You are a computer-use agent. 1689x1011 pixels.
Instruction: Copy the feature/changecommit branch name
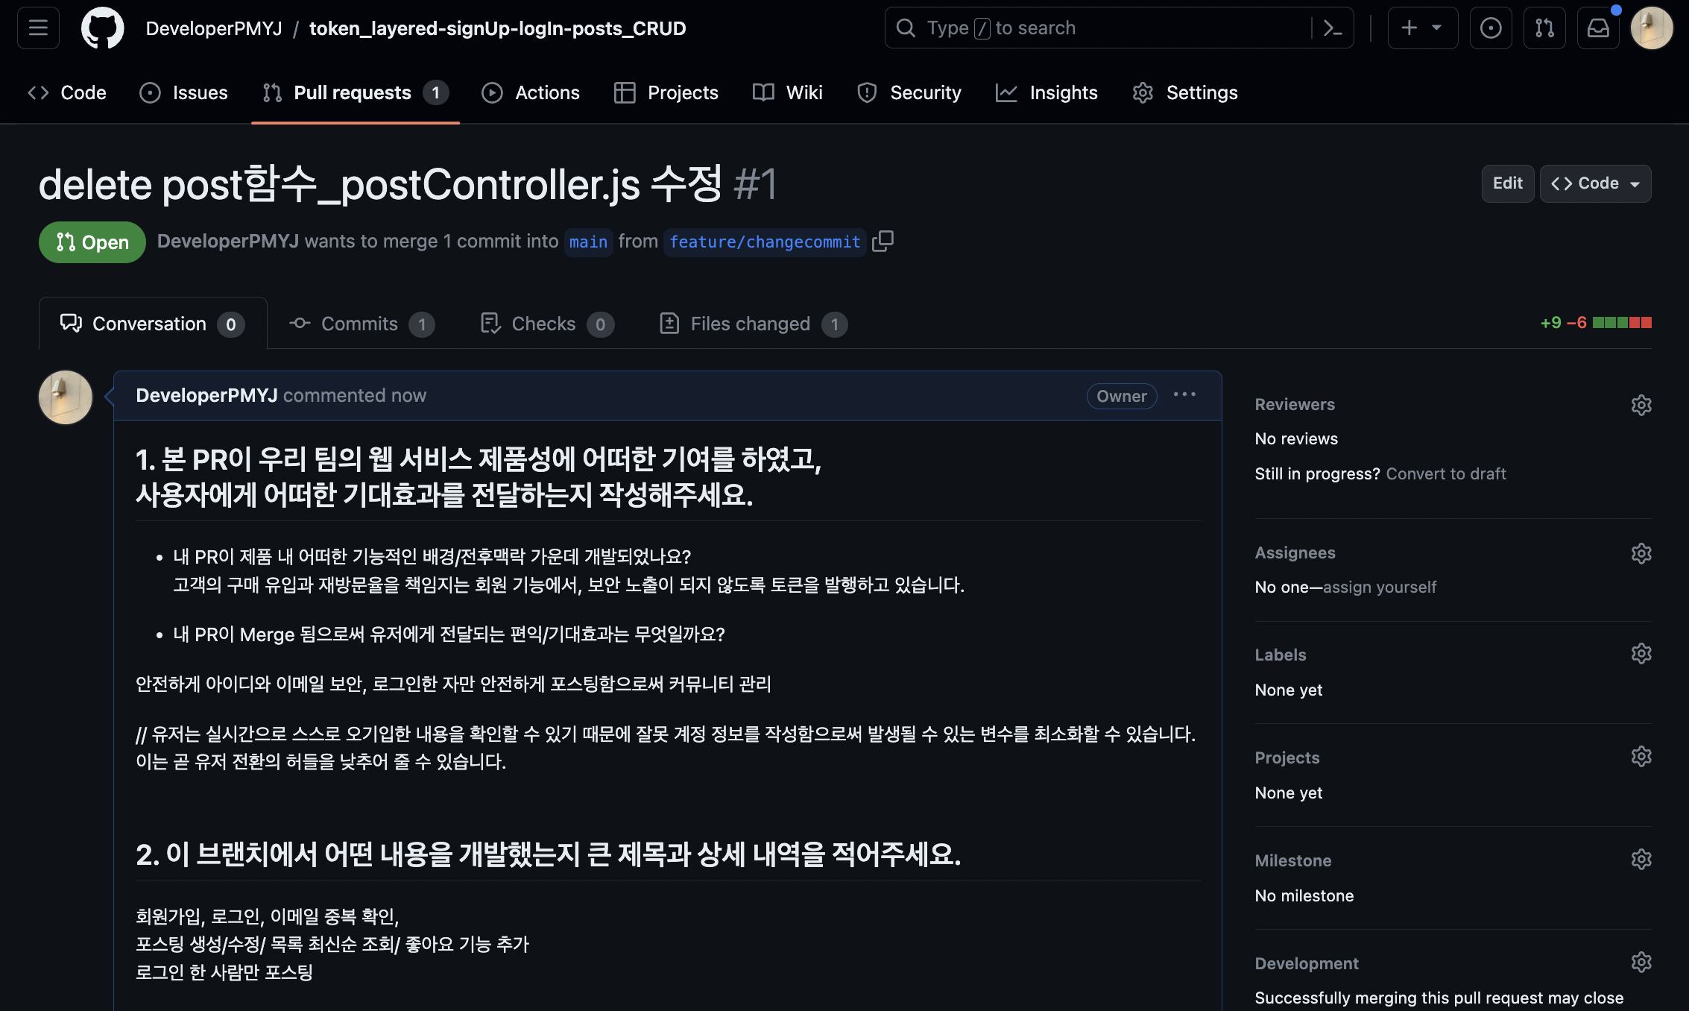coord(883,241)
